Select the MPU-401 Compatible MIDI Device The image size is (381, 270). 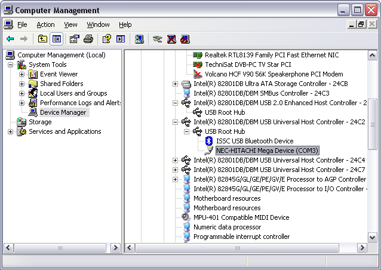[x=241, y=217]
